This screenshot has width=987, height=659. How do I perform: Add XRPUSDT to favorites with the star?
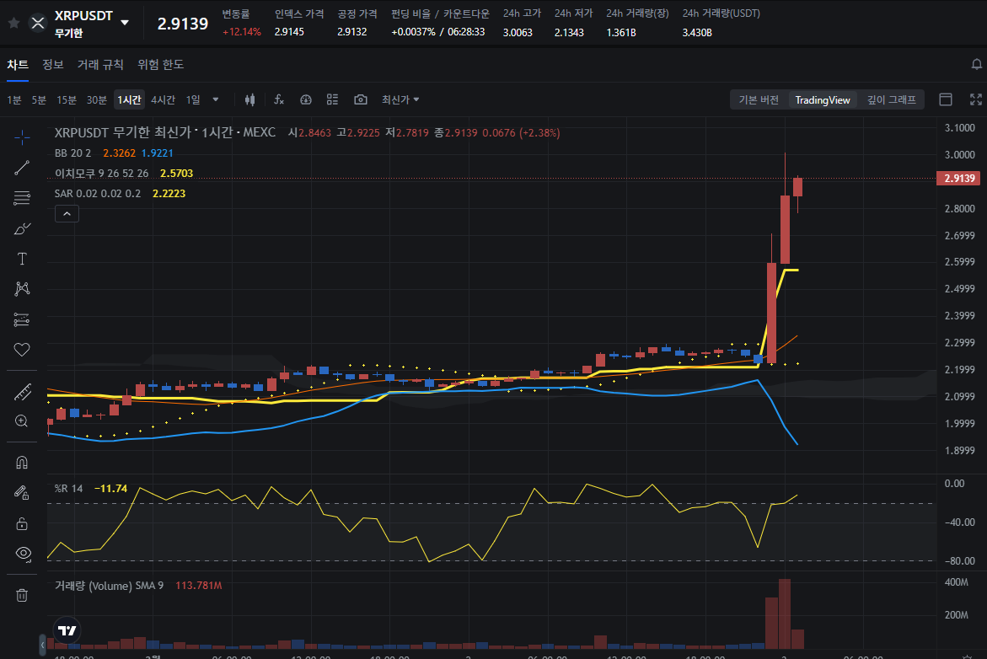pyautogui.click(x=13, y=24)
